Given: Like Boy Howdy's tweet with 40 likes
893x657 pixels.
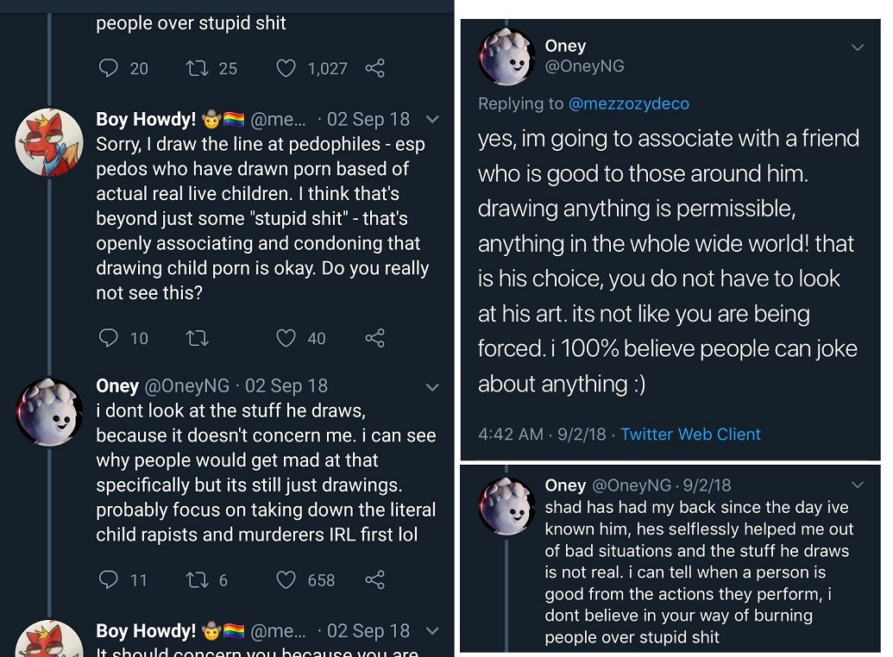Looking at the screenshot, I should pyautogui.click(x=286, y=338).
